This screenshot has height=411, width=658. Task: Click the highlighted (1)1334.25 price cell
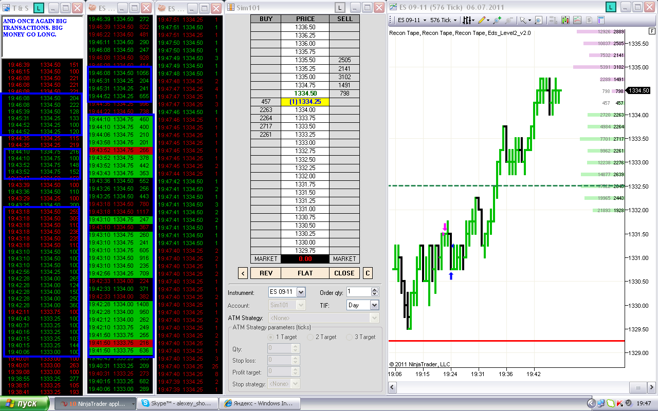[305, 102]
